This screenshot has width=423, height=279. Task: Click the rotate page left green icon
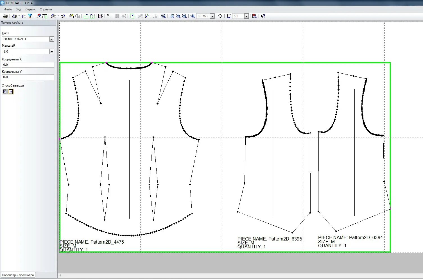pos(86,16)
